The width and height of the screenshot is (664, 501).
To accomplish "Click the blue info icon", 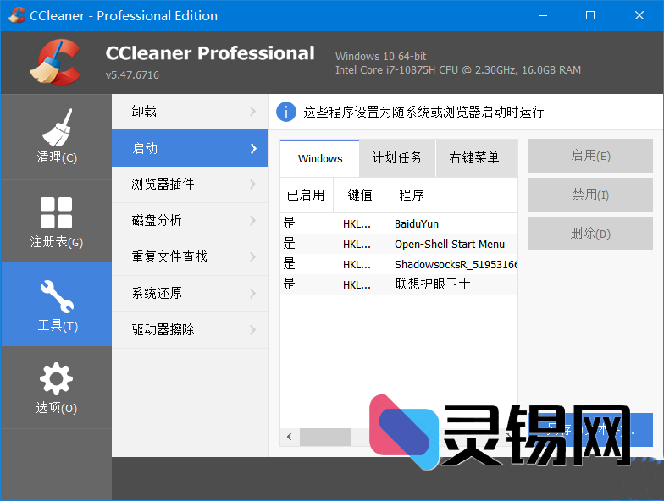I will tap(286, 112).
